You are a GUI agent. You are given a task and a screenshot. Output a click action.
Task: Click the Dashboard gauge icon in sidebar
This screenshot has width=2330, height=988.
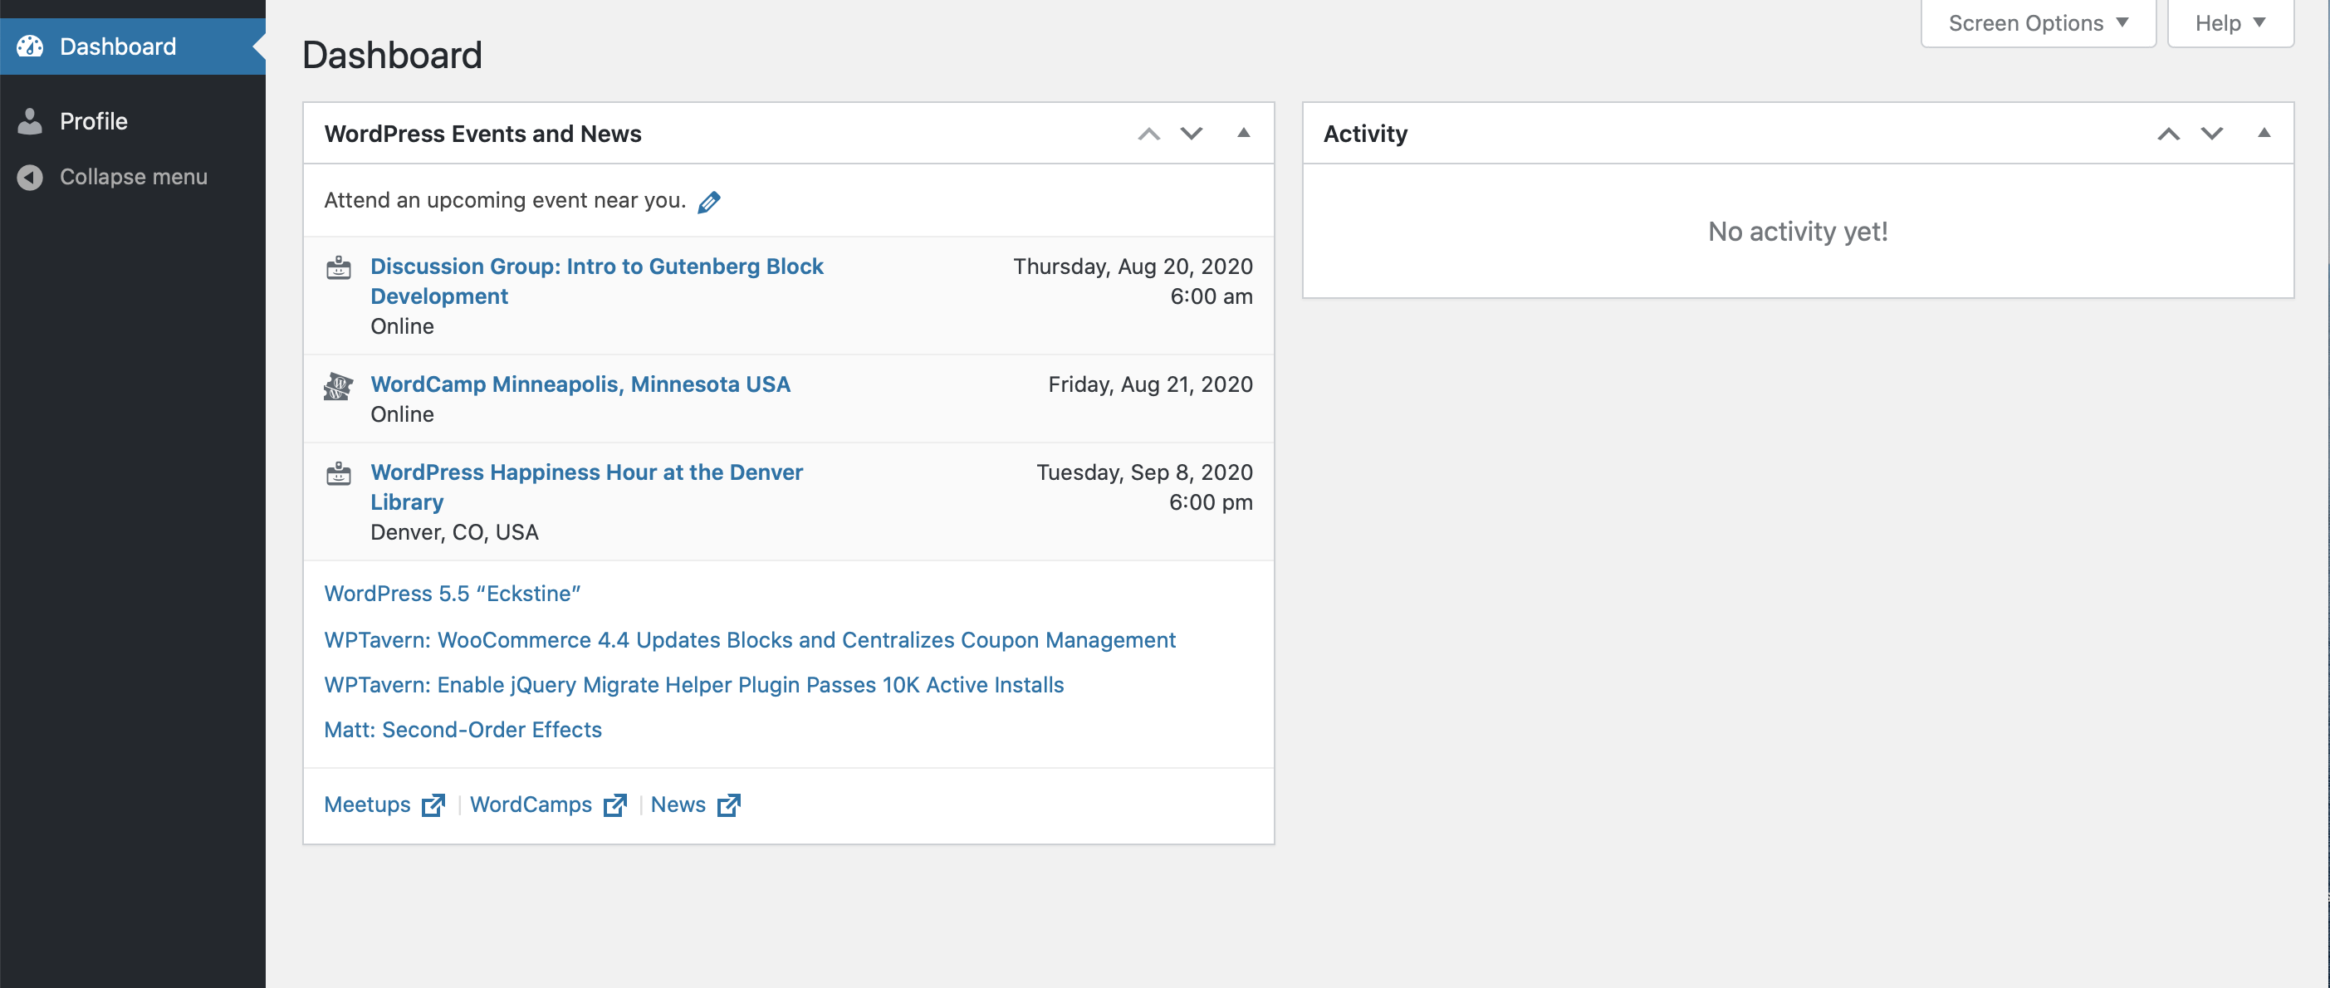[x=30, y=46]
